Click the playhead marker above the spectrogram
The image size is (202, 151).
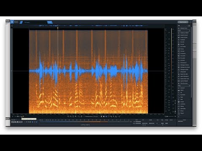point(58,28)
